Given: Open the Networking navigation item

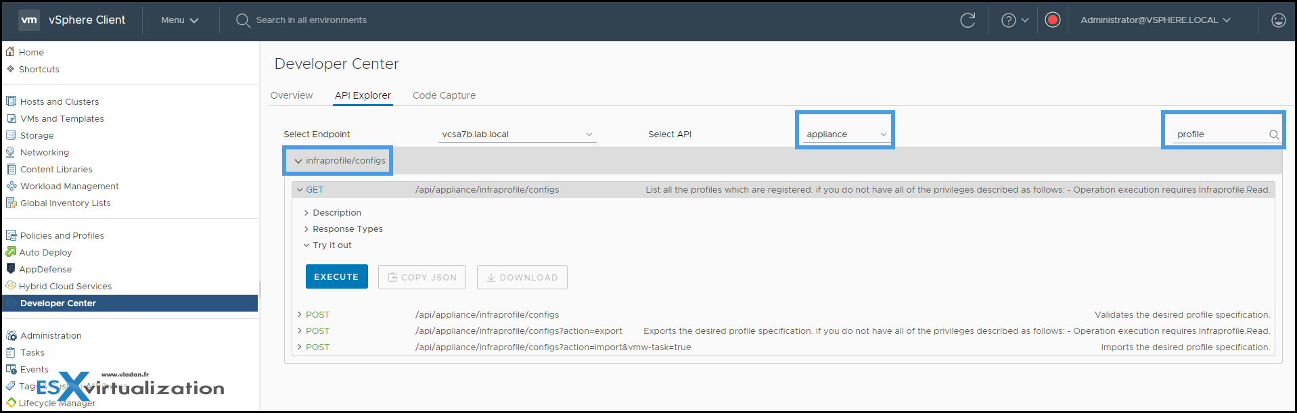Looking at the screenshot, I should click(45, 152).
